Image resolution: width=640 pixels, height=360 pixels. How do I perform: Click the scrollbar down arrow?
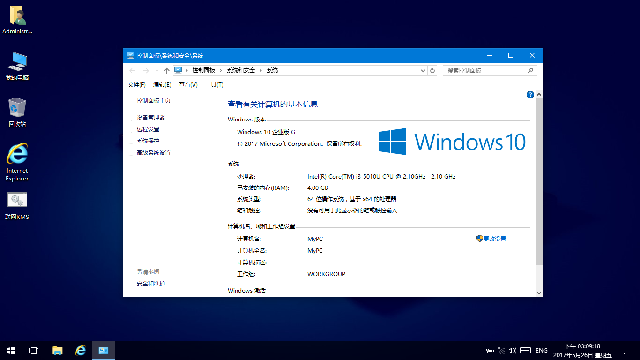tap(539, 292)
